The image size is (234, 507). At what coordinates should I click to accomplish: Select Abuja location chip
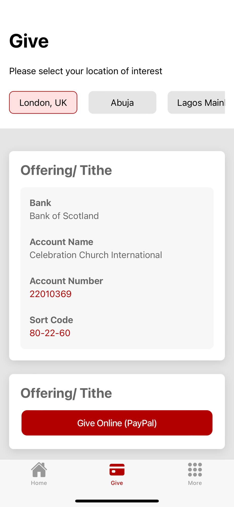122,102
